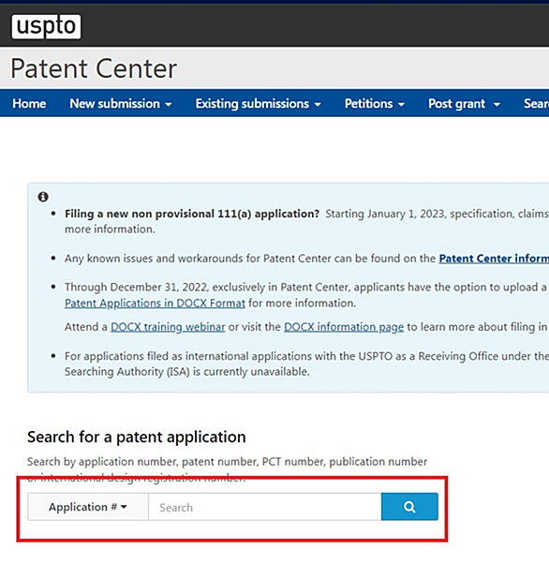The width and height of the screenshot is (549, 580).
Task: Click the Searching Authority (ISA) notice text
Action: (186, 371)
